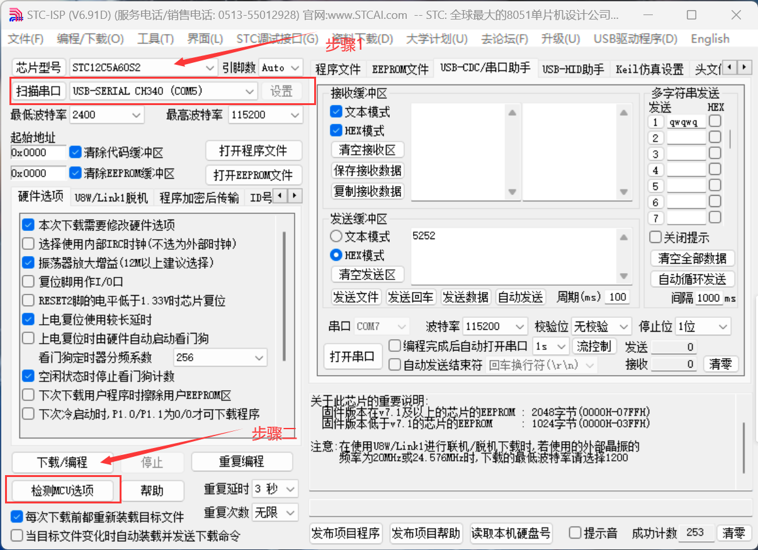Click right arrow of hardware options tab strip
Image resolution: width=758 pixels, height=550 pixels.
295,196
